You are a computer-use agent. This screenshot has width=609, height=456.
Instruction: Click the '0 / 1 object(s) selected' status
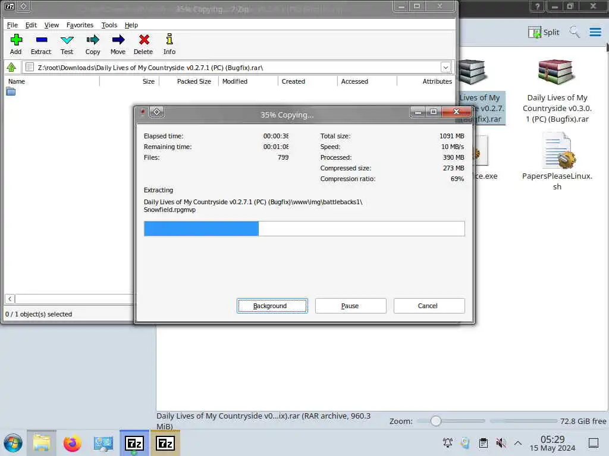39,314
